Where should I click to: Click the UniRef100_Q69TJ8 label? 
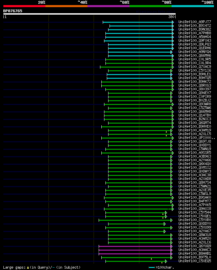(x=195, y=141)
